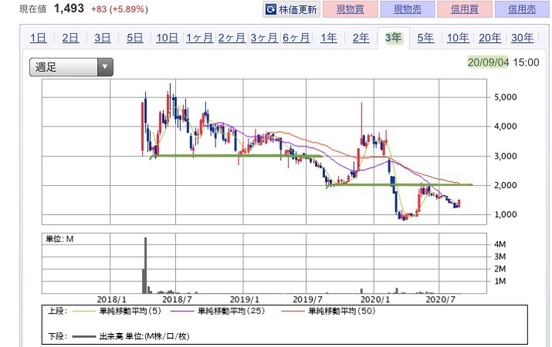This screenshot has height=347, width=552.
Task: Click the 単純移動平均(5) legend entry
Action: point(117,311)
